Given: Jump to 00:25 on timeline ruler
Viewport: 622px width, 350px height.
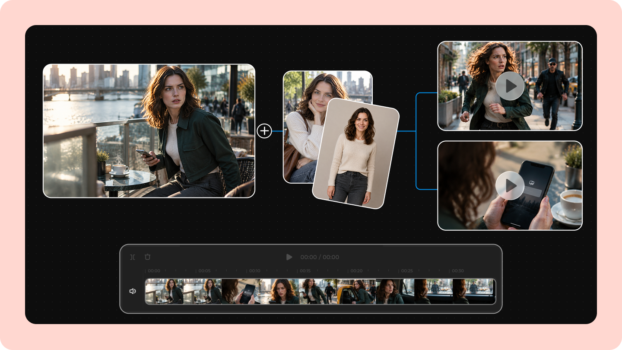Looking at the screenshot, I should click(407, 271).
